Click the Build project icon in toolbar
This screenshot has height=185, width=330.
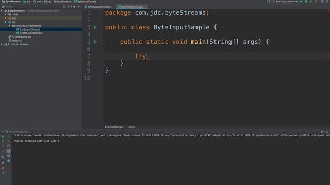point(268,2)
